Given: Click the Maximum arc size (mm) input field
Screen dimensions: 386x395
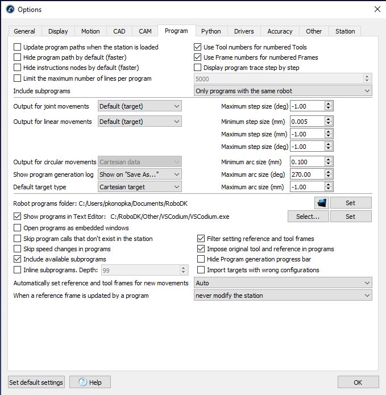Looking at the screenshot, I should [307, 187].
